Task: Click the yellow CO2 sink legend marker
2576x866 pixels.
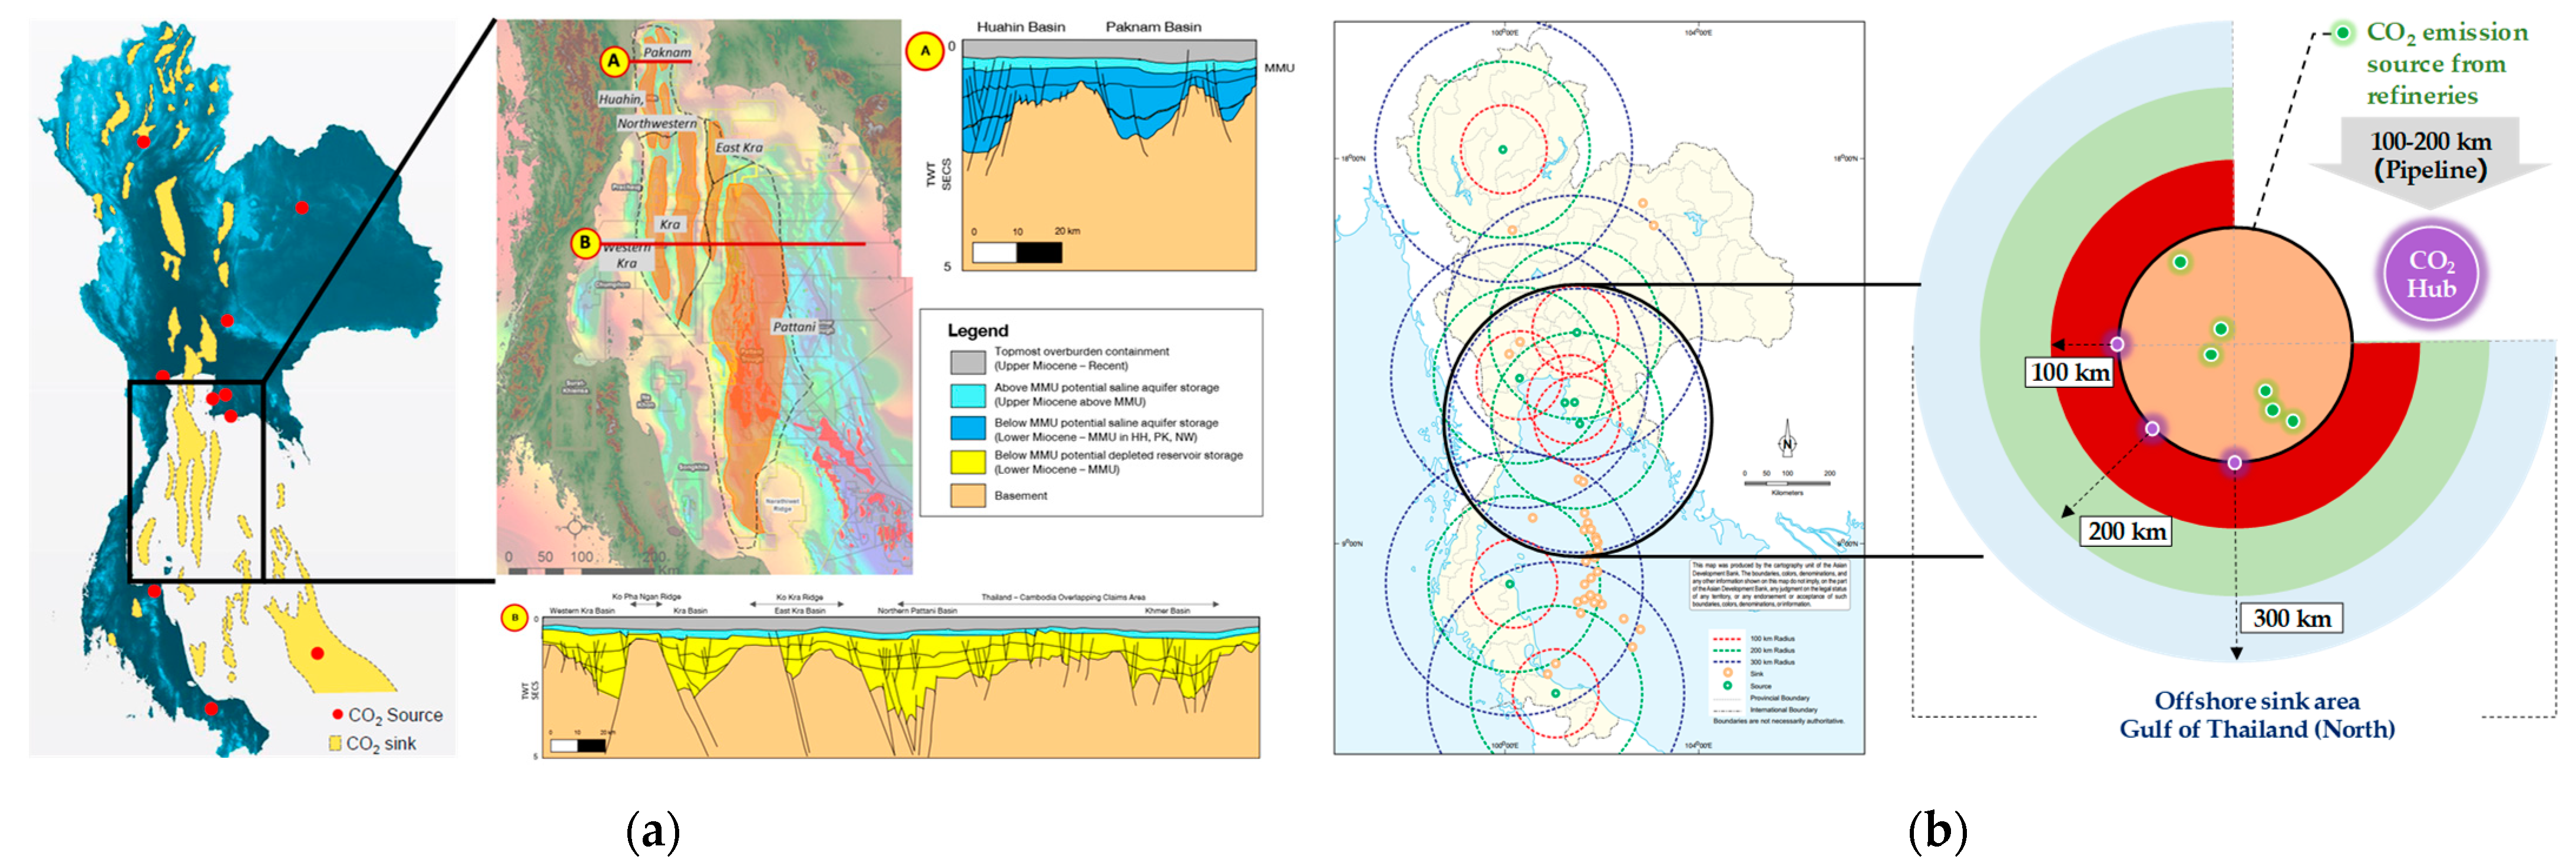Action: pyautogui.click(x=336, y=744)
